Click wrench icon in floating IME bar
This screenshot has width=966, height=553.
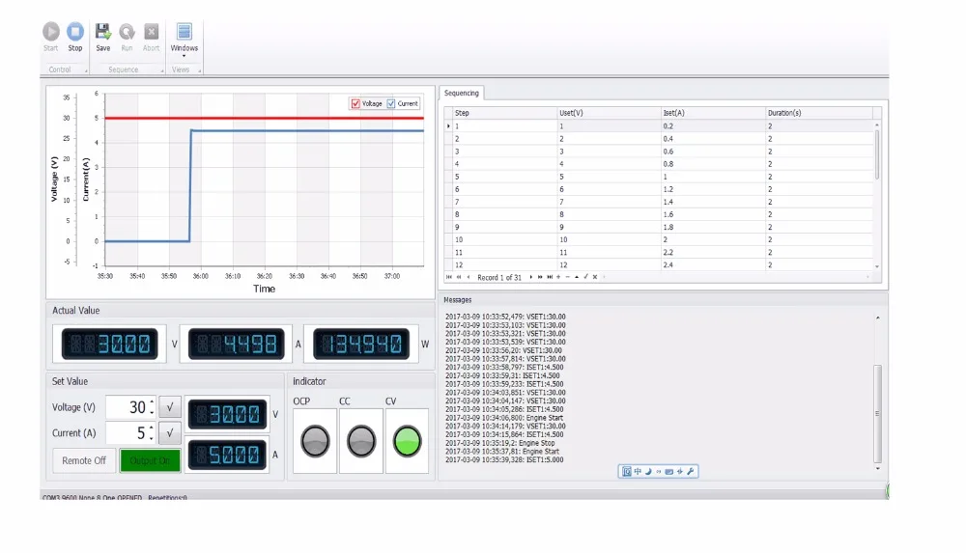[690, 472]
